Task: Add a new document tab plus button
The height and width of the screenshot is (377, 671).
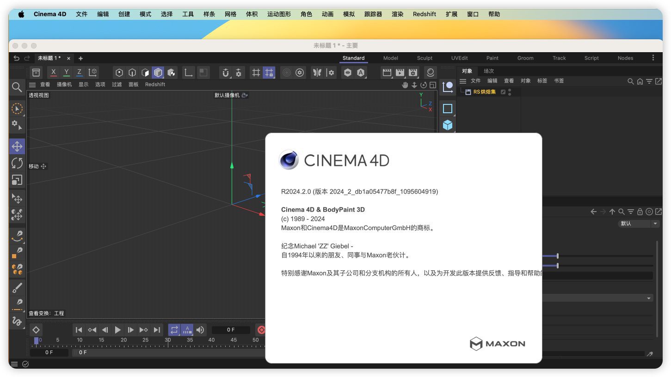Action: point(80,58)
